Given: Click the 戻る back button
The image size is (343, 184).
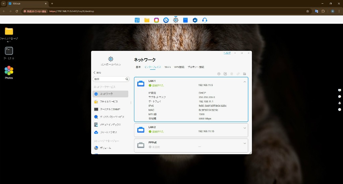Looking at the screenshot, I should (x=97, y=73).
